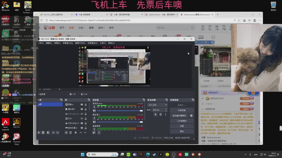Adjust 麦克风/Aux volume slider
Image resolution: width=282 pixels, height=158 pixels.
120,111
